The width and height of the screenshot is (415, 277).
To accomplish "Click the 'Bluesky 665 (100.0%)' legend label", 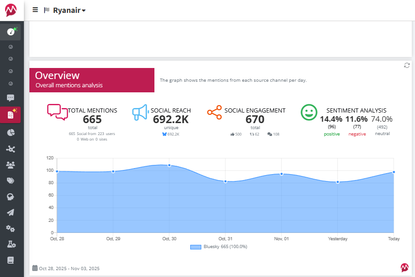I will click(225, 247).
